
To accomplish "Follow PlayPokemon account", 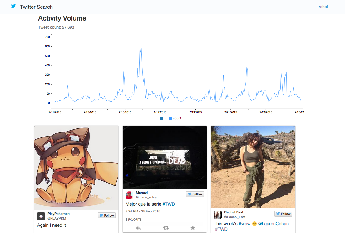I will click(107, 215).
